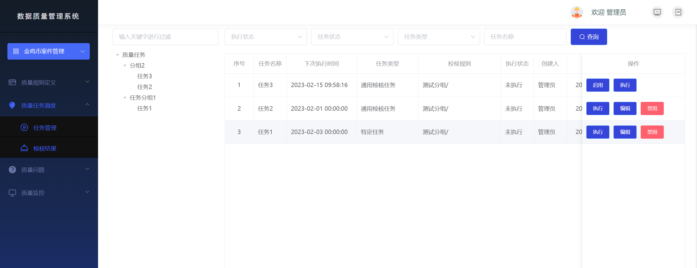Click the red 禁用 button for 任务1
This screenshot has height=268, width=697.
point(652,132)
